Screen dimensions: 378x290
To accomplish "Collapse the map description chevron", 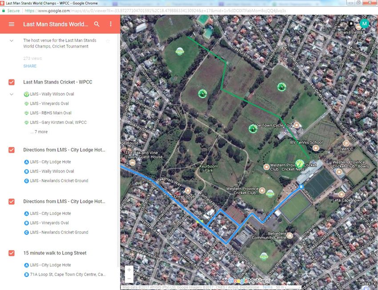I will [11, 41].
